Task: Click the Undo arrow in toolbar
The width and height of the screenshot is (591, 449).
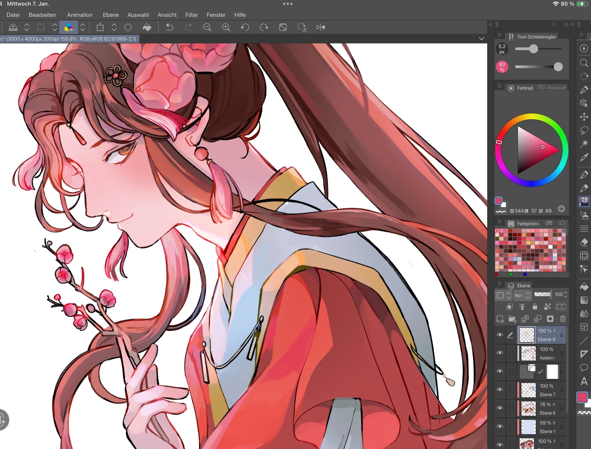Action: pos(169,27)
